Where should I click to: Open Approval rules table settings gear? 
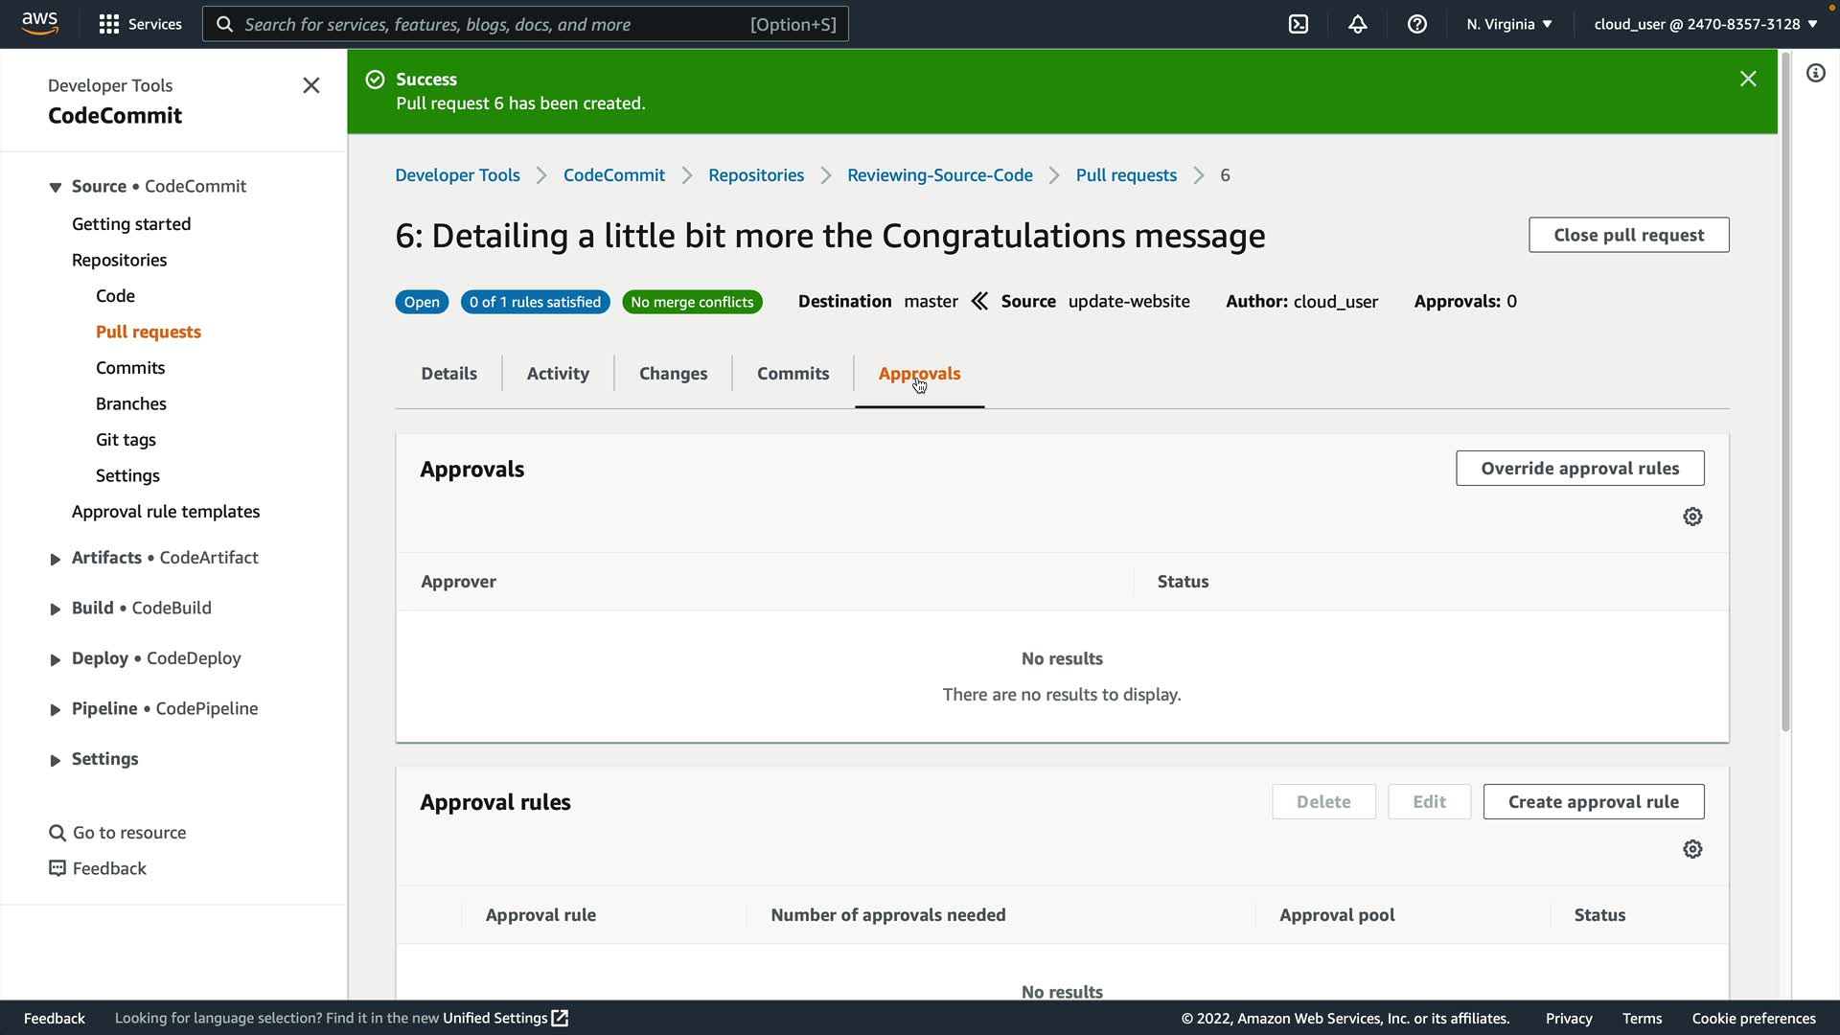click(1692, 850)
